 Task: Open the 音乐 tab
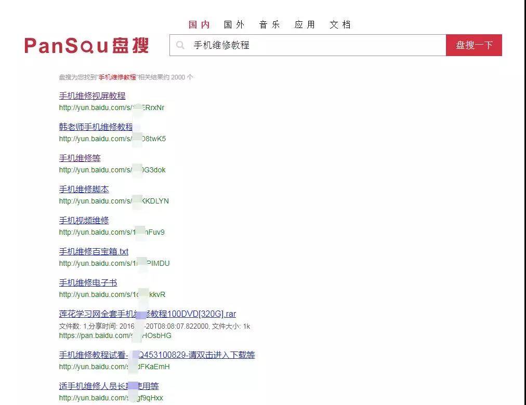point(270,24)
